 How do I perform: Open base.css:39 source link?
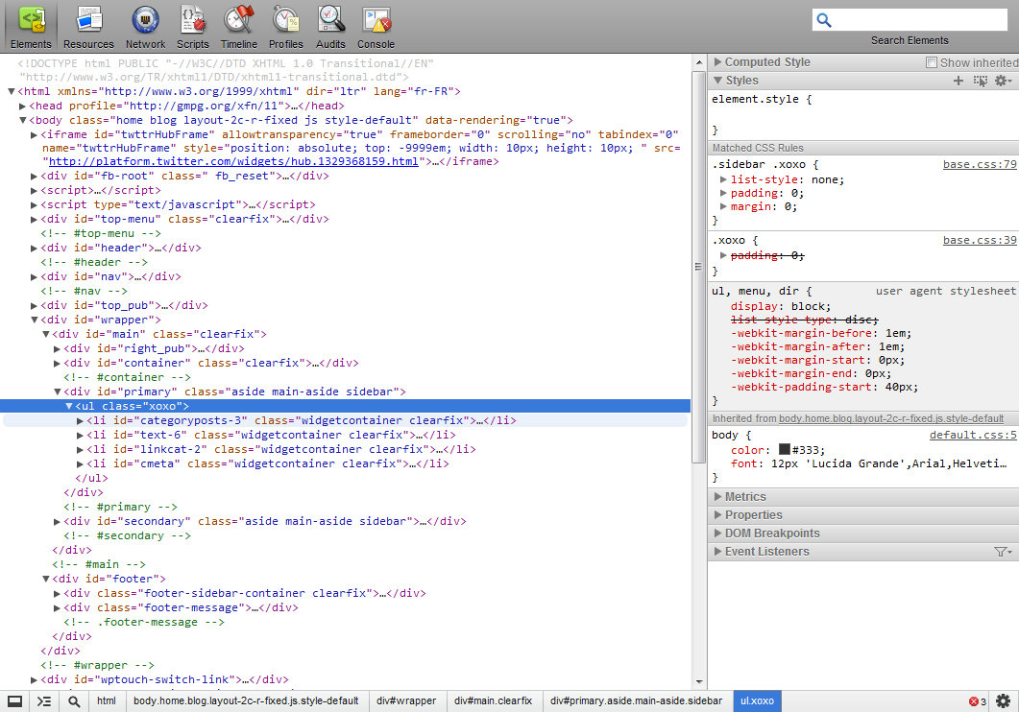(980, 241)
